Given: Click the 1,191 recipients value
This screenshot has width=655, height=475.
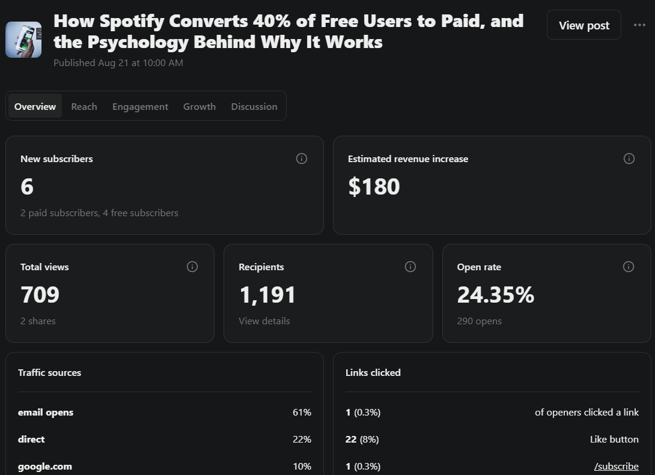Looking at the screenshot, I should pyautogui.click(x=267, y=295).
